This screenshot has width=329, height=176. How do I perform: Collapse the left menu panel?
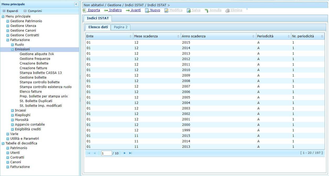[x=76, y=4]
